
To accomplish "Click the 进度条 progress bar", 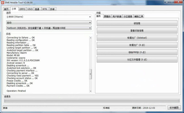I will (92, 101).
